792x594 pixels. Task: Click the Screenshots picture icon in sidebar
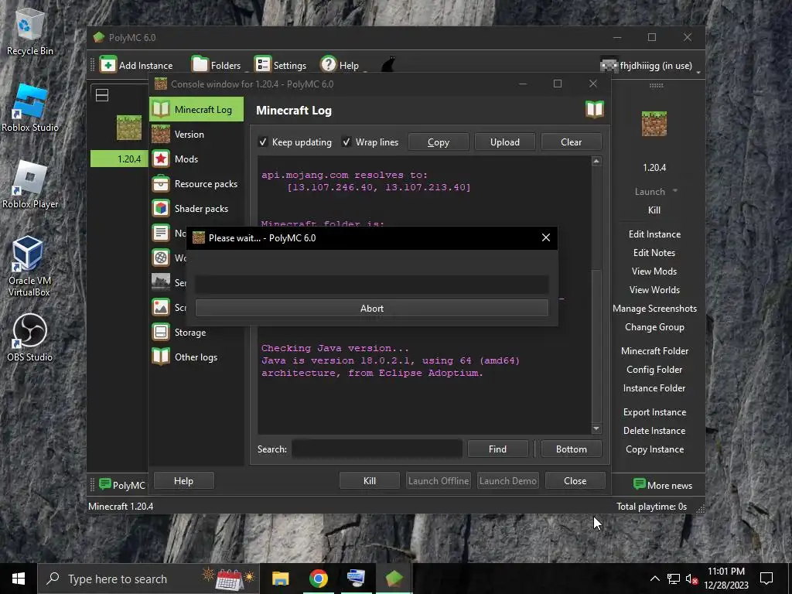[x=161, y=307]
